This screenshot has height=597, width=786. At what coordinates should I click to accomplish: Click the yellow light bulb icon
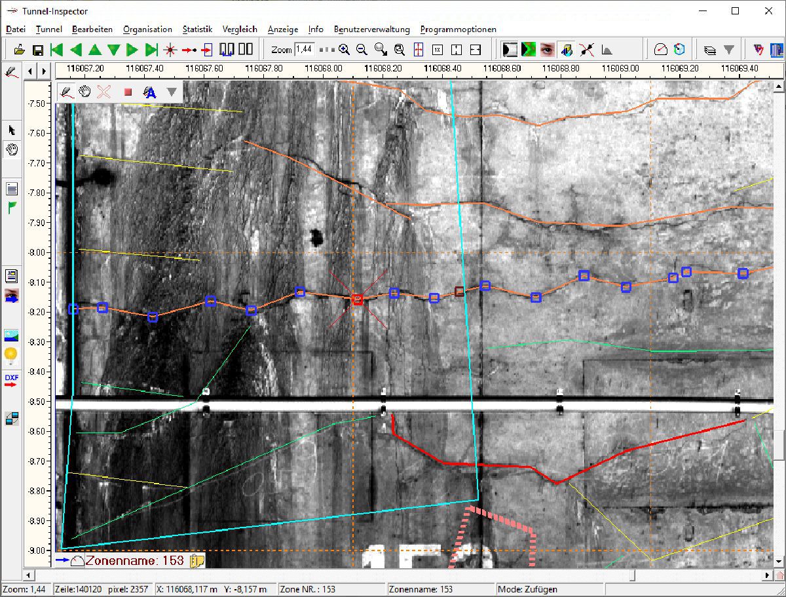pyautogui.click(x=12, y=356)
